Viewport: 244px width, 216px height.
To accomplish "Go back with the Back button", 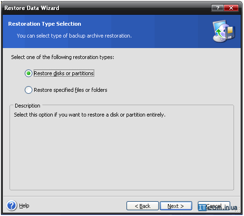I will click(142, 206).
